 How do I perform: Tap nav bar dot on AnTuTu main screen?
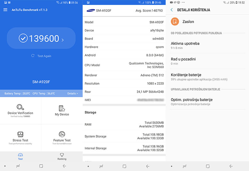[x=5, y=166]
